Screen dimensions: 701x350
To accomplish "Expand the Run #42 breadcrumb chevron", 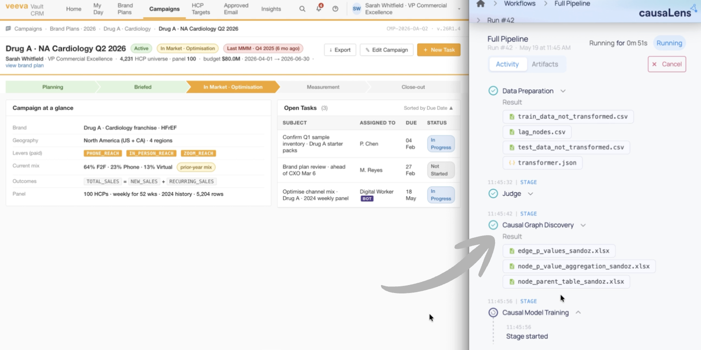I will (478, 20).
